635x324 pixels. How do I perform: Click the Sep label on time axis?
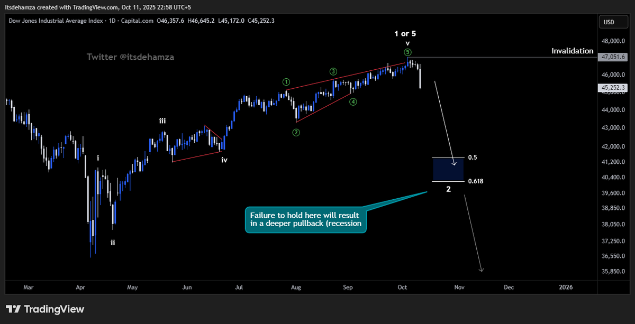(348, 288)
